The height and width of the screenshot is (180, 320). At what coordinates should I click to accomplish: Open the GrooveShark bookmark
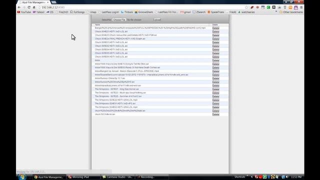(144, 12)
